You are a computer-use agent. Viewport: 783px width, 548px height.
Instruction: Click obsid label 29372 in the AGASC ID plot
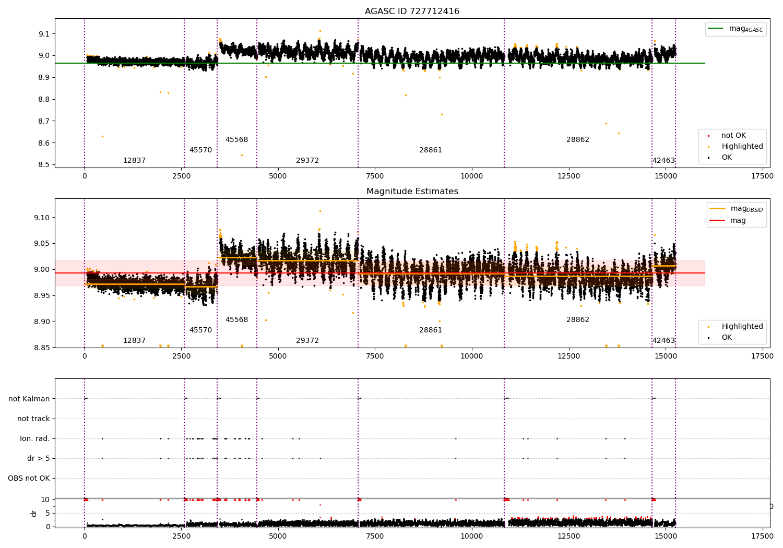pyautogui.click(x=307, y=161)
